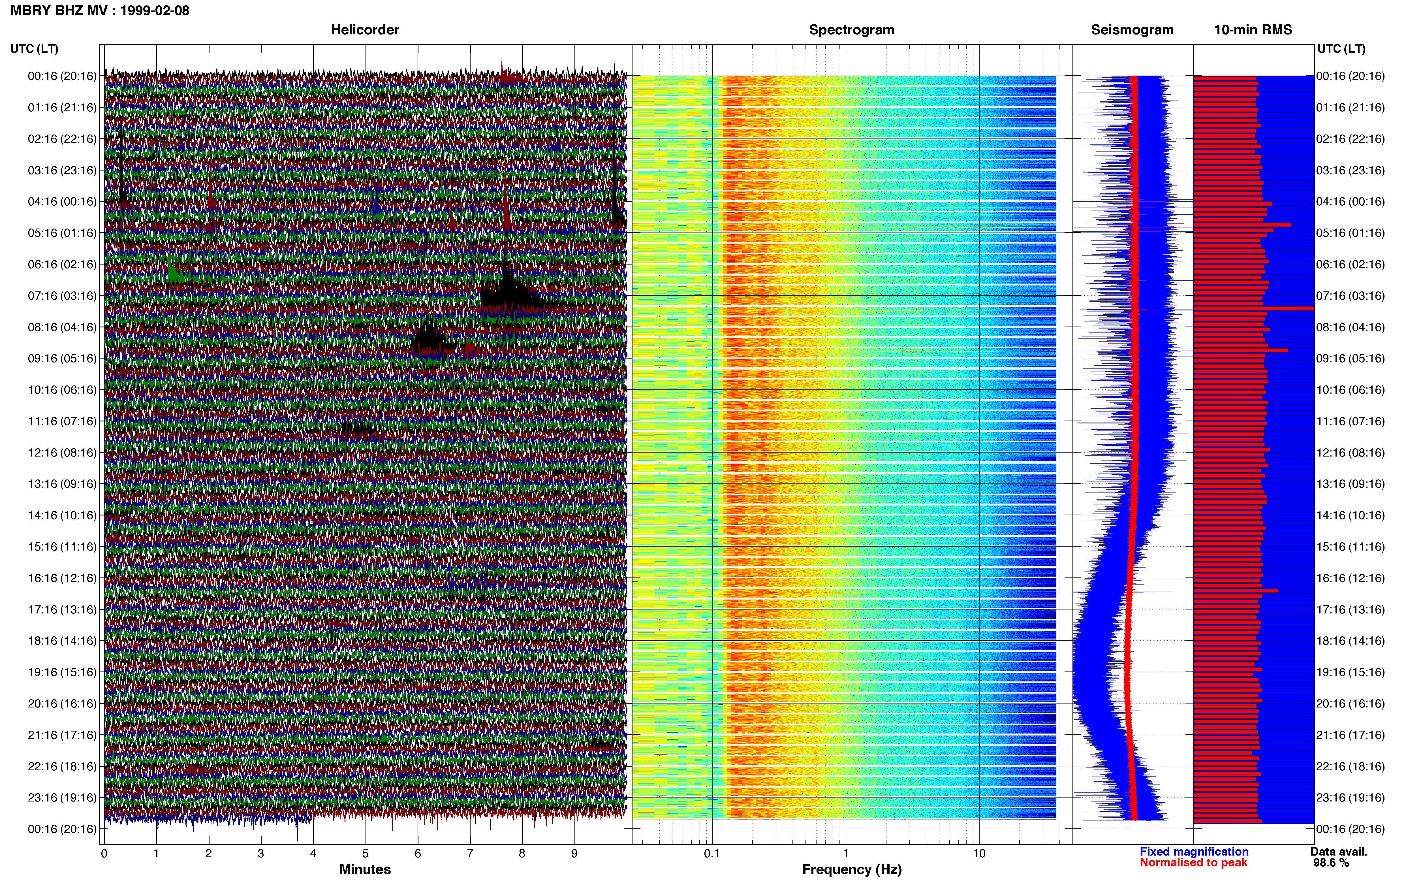
Task: Click the 'Frequency (Hz)' x-axis label
Action: click(x=852, y=869)
